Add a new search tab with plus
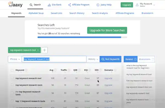The width and height of the screenshot is (165, 108). [45, 50]
